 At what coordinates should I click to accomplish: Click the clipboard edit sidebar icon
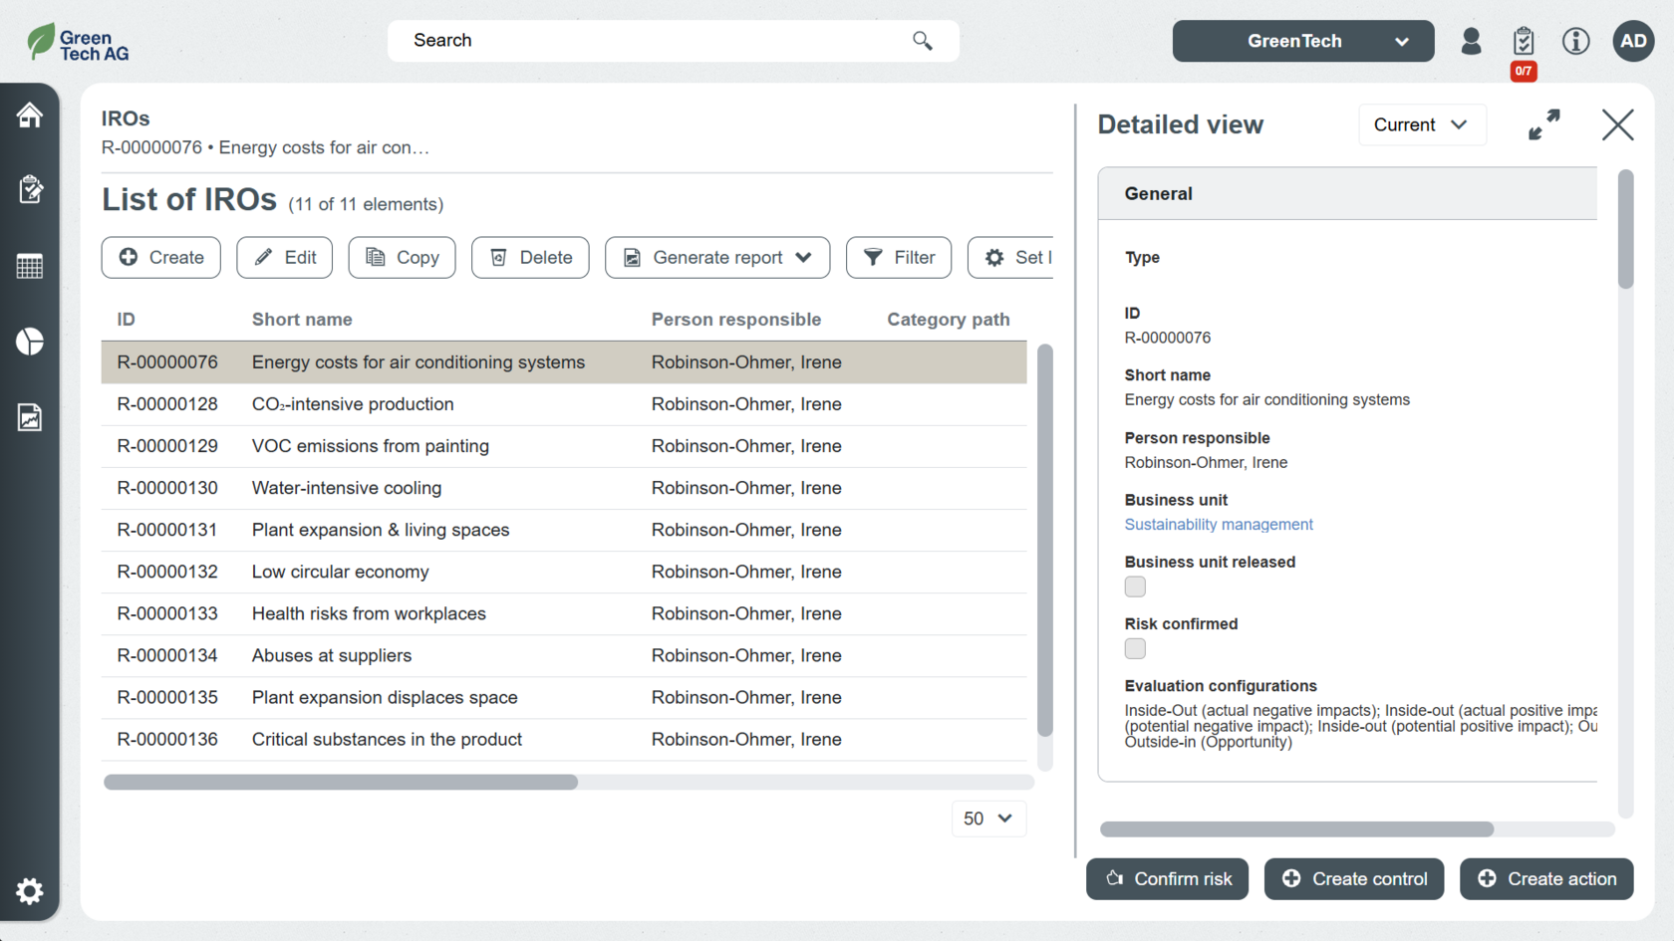pos(30,189)
